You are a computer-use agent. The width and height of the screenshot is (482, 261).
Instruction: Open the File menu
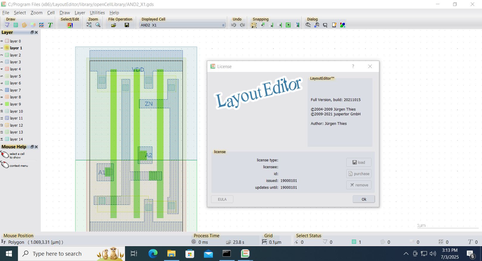point(6,13)
